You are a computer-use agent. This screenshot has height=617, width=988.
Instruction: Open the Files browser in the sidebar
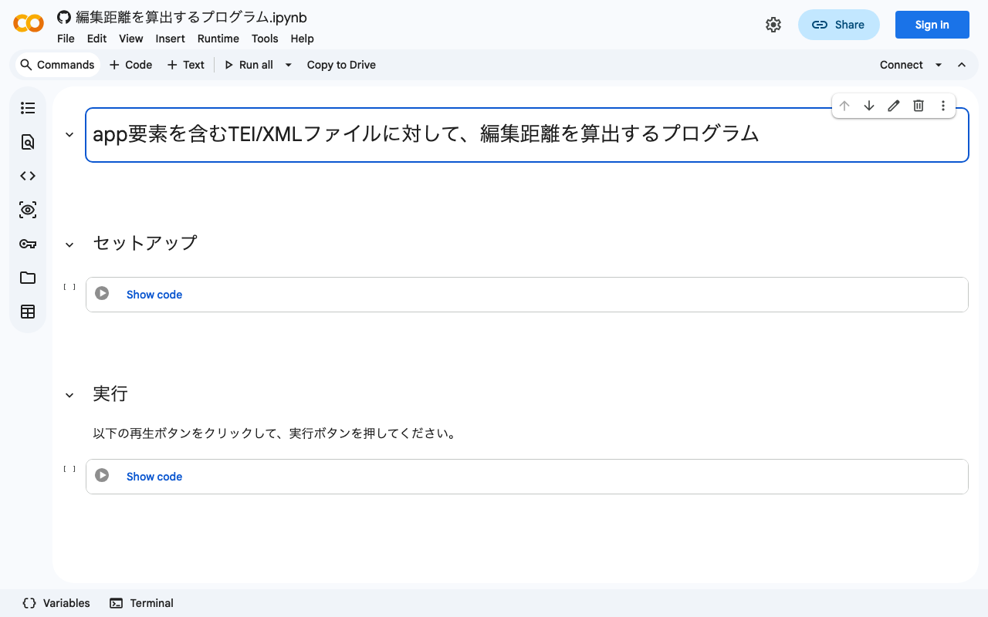[x=28, y=278]
